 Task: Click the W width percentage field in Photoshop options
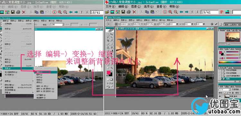tap(149, 24)
